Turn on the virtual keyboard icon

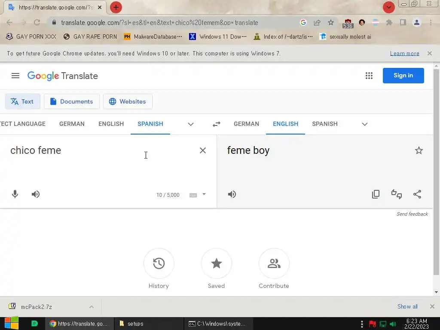(x=193, y=195)
